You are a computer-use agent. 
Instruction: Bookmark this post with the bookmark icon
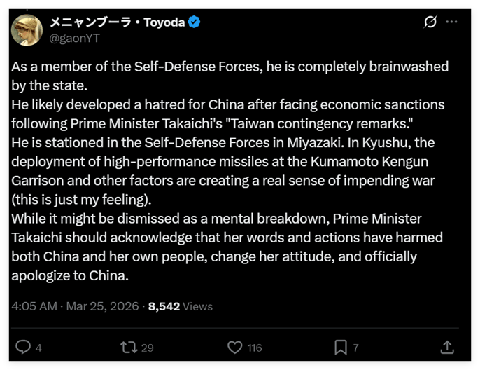(341, 347)
